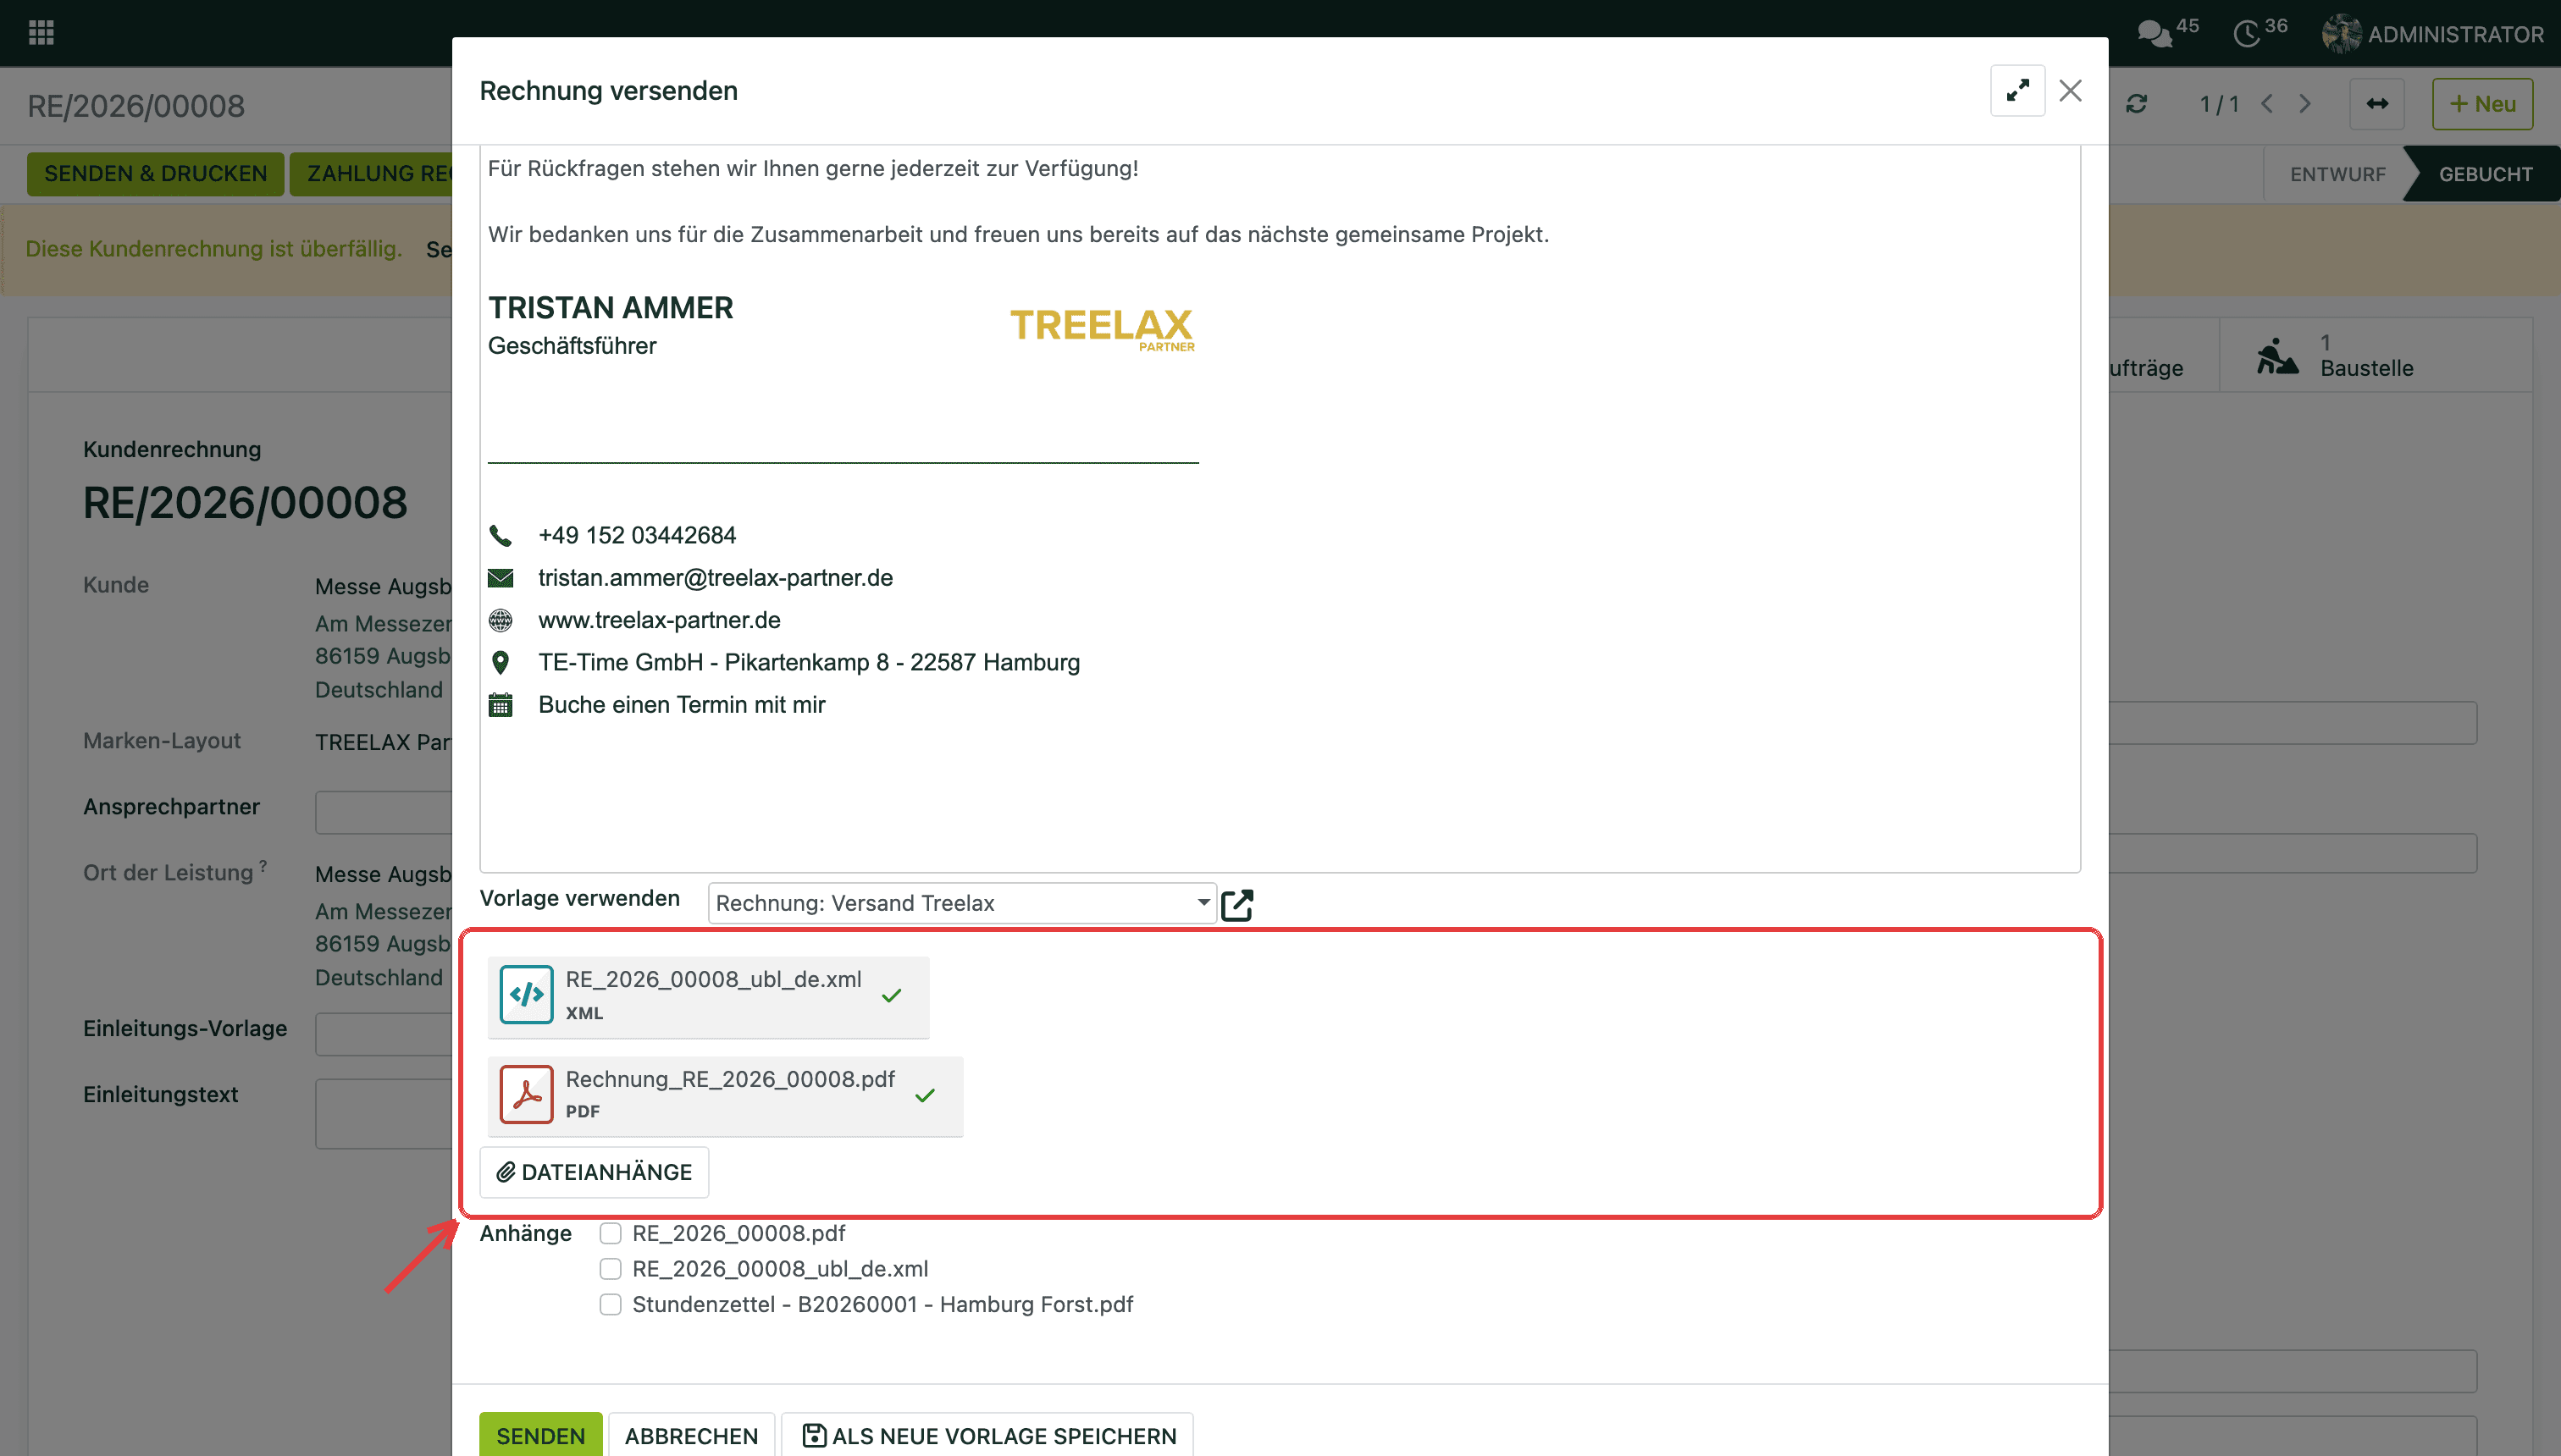Viewport: 2561px width, 1456px height.
Task: Click the Einleitungs-Vorlage field in background form
Action: pos(384,1034)
